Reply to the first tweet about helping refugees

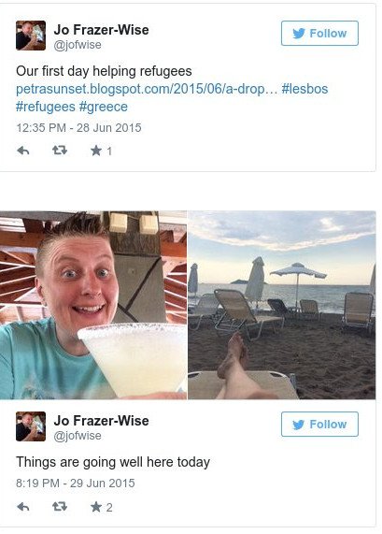pos(23,151)
